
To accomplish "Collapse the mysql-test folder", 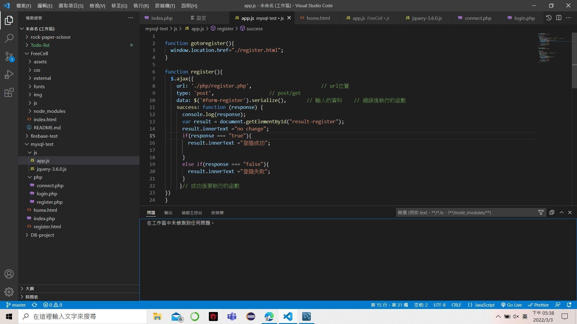I will click(42, 144).
